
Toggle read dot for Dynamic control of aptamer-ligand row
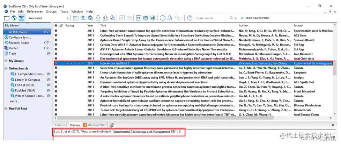click(x=56, y=82)
